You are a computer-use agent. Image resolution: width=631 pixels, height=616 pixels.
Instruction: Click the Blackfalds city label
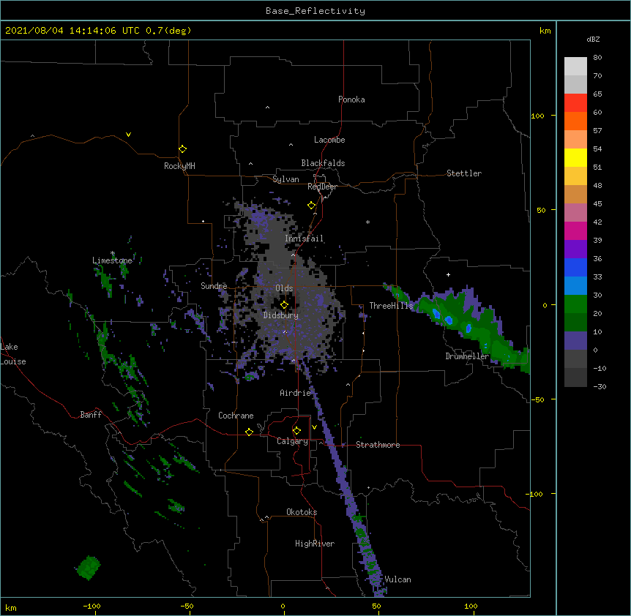click(323, 163)
